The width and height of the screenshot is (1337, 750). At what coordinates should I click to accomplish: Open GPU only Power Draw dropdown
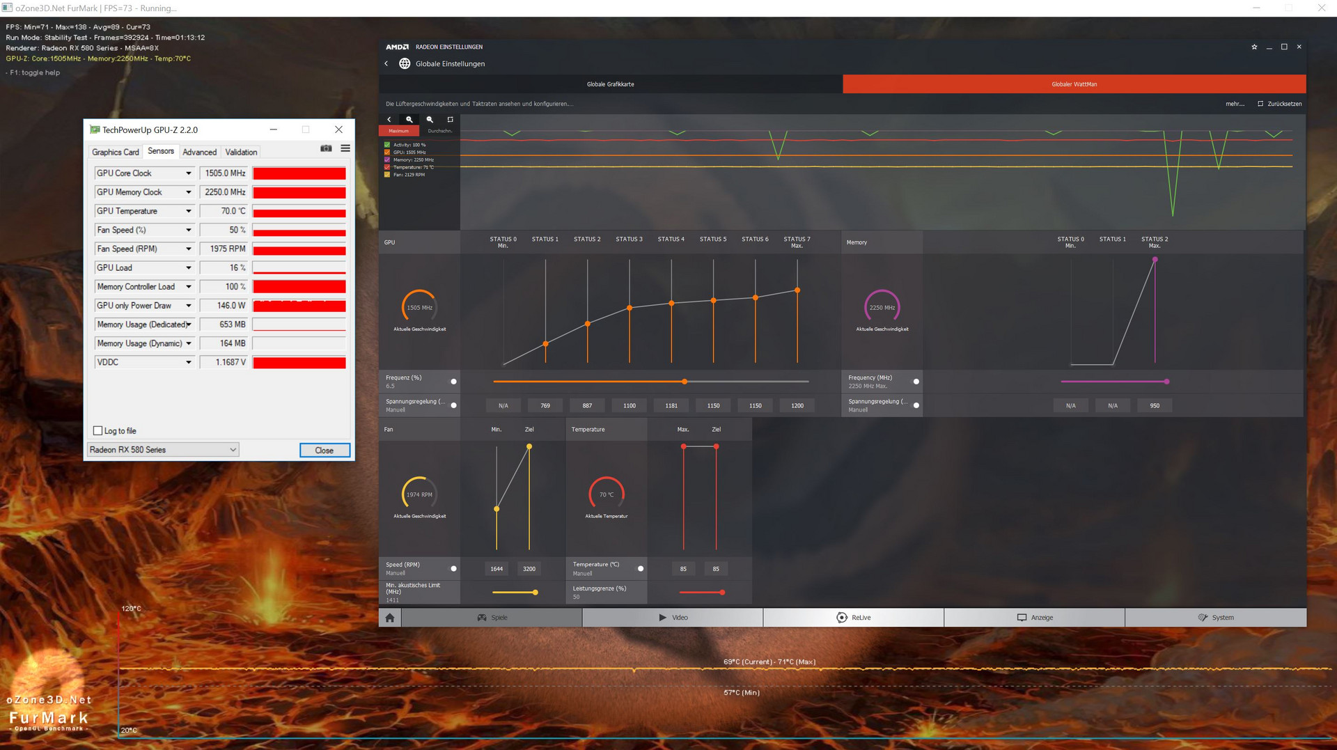188,306
